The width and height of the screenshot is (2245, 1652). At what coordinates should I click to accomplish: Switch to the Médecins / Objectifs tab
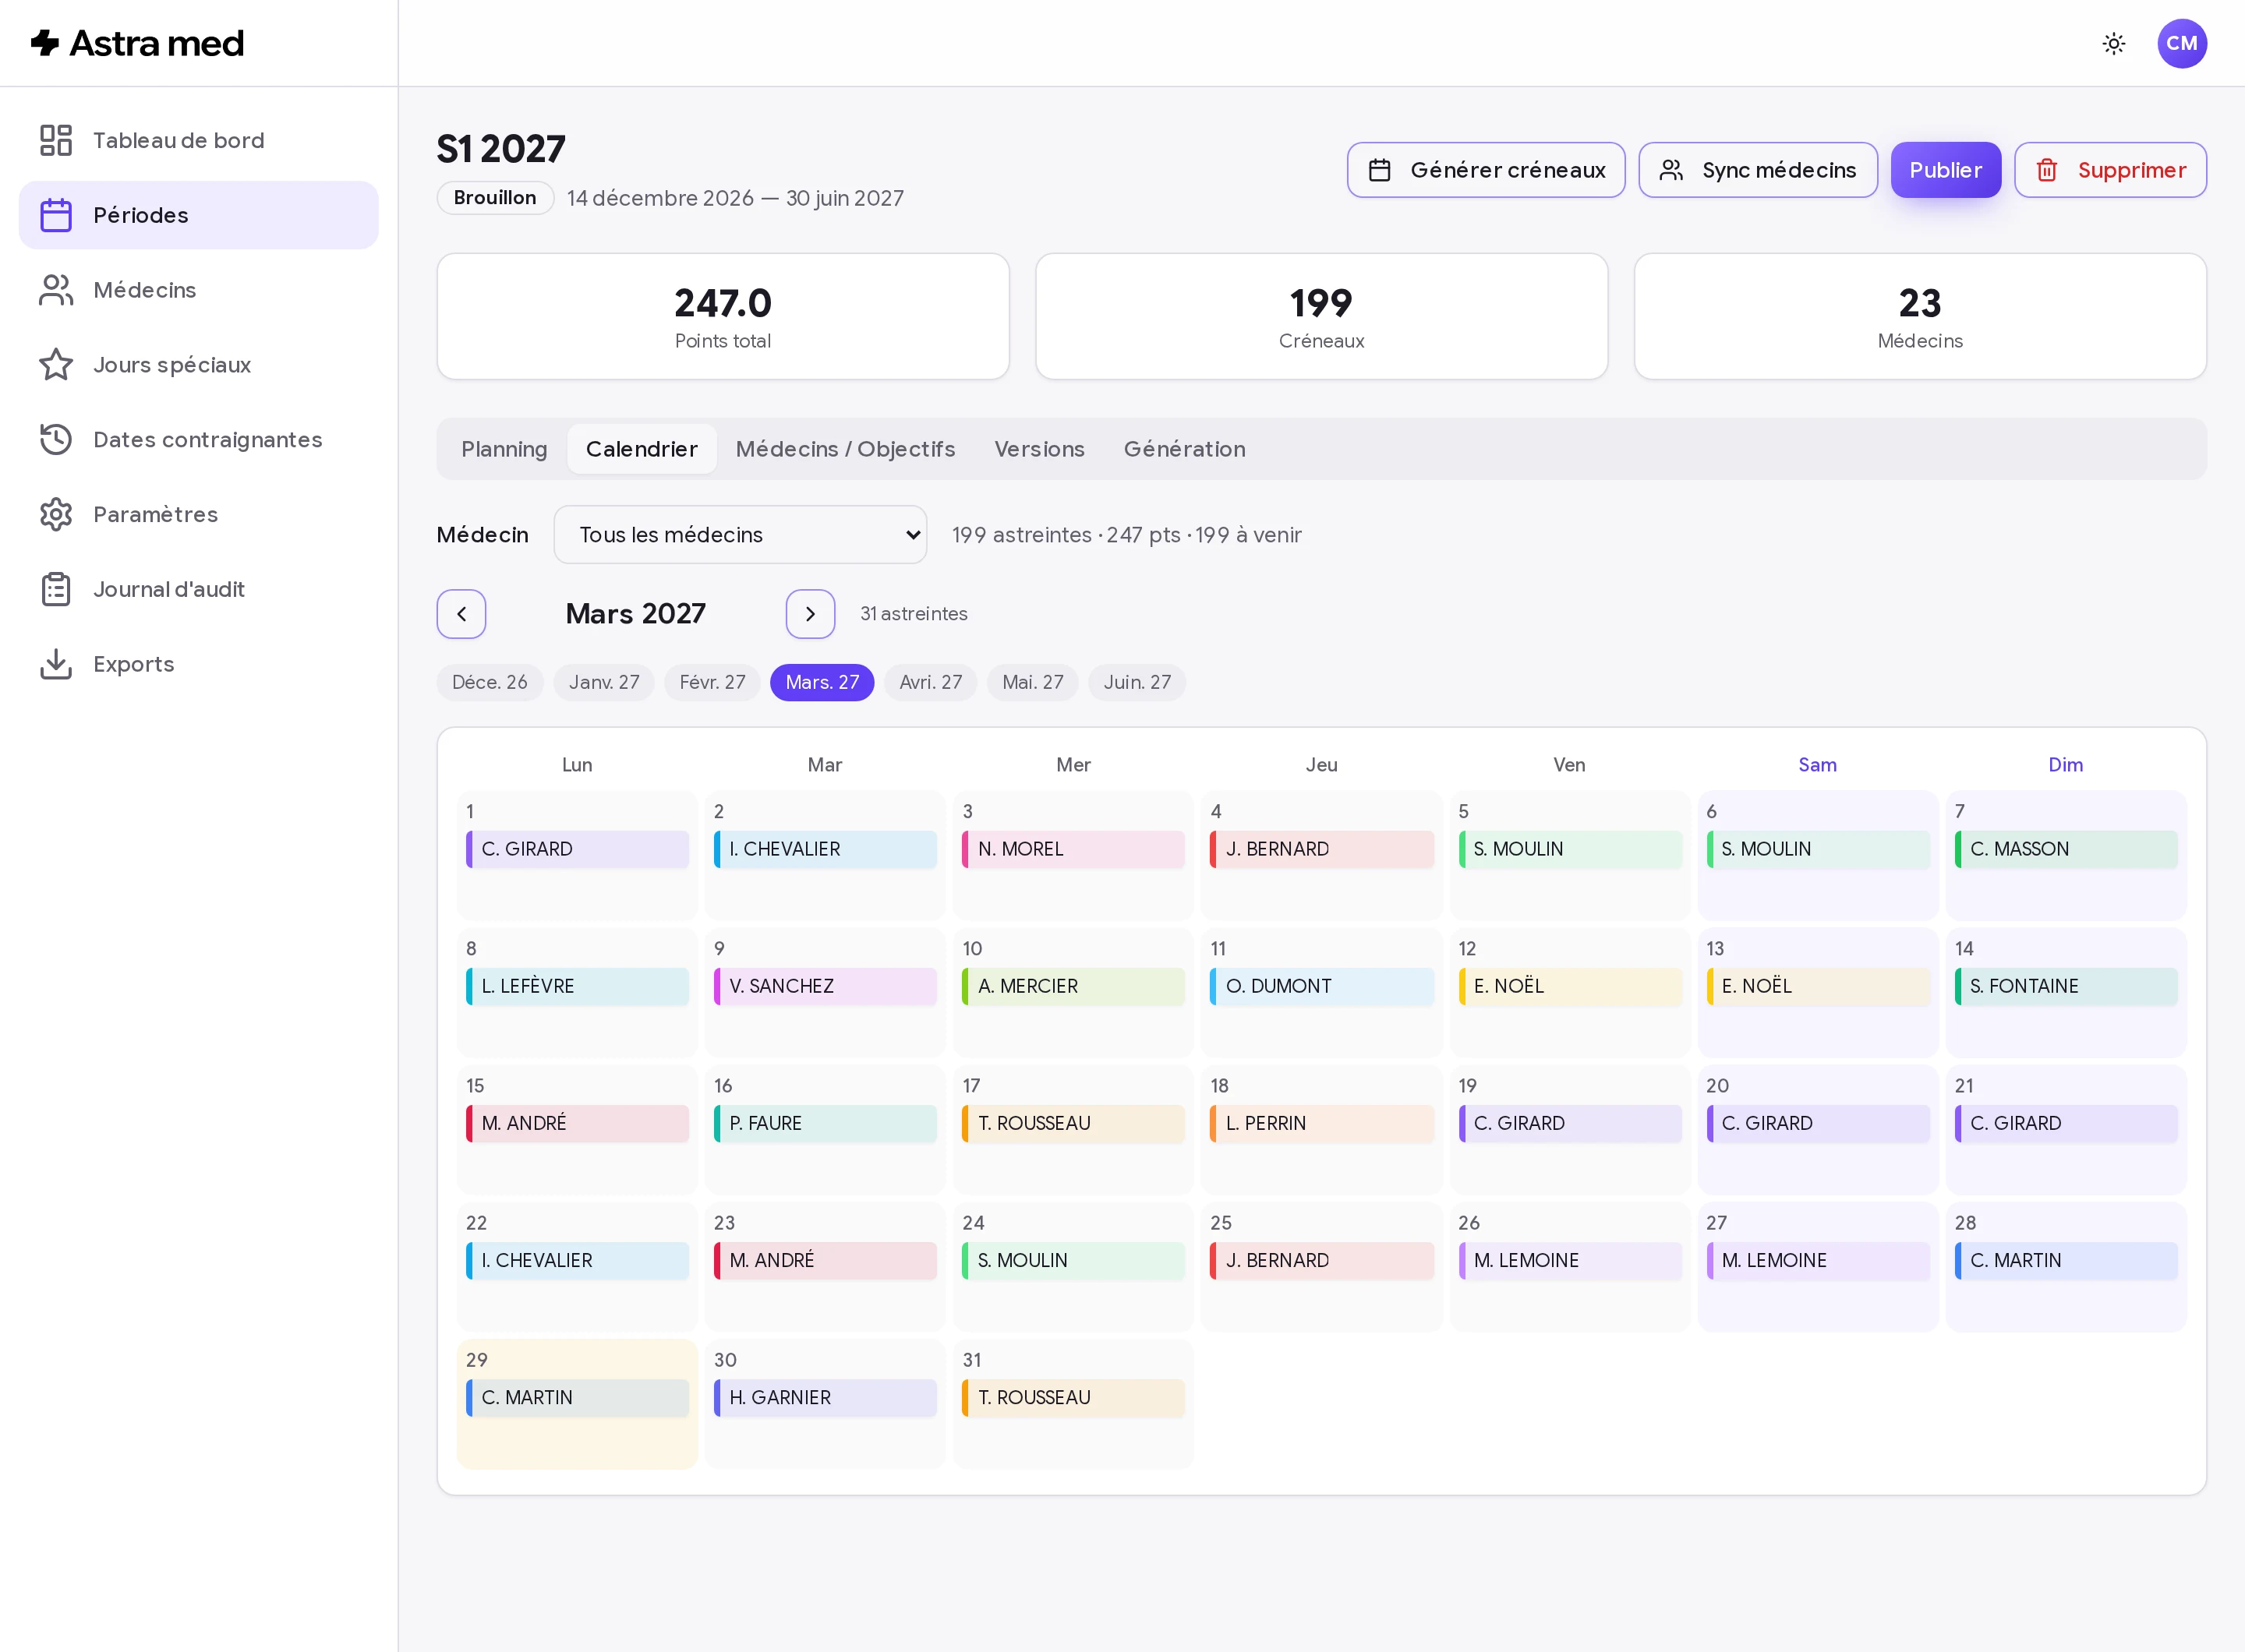[x=845, y=449]
